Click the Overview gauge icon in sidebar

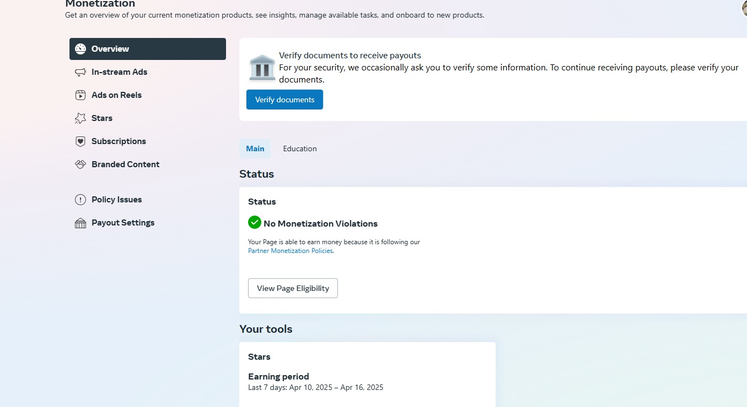(80, 49)
